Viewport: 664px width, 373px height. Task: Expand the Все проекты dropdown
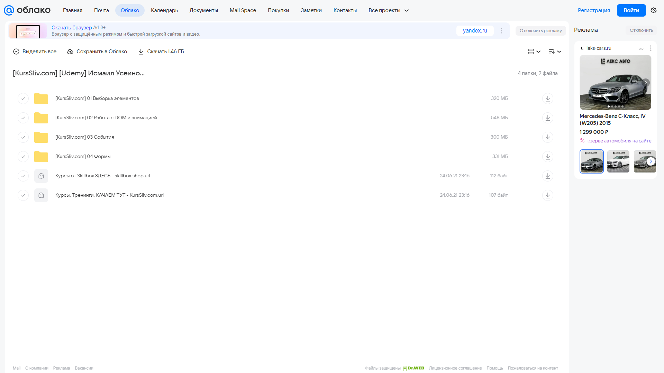[x=389, y=10]
